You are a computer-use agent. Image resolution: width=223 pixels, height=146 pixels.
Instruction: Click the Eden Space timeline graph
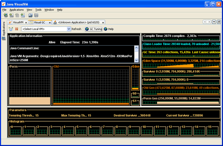click(x=181, y=66)
